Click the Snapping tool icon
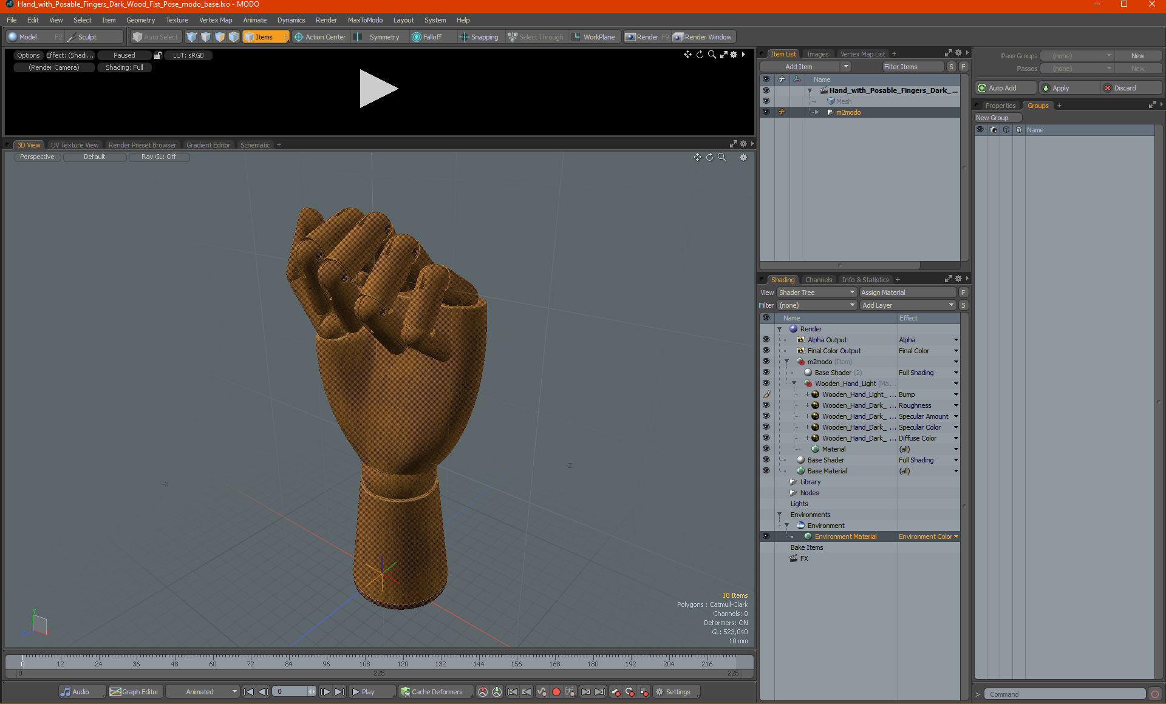Viewport: 1166px width, 704px height. coord(464,37)
